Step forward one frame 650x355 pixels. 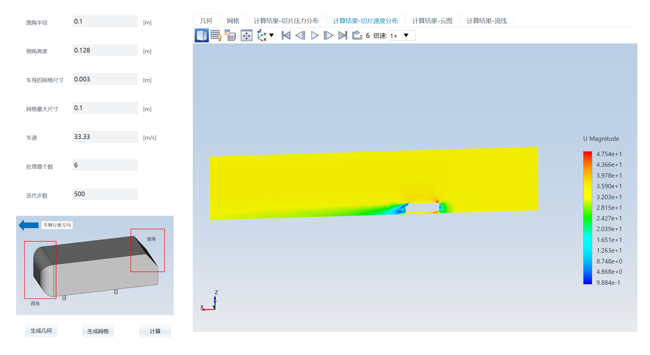pos(329,36)
